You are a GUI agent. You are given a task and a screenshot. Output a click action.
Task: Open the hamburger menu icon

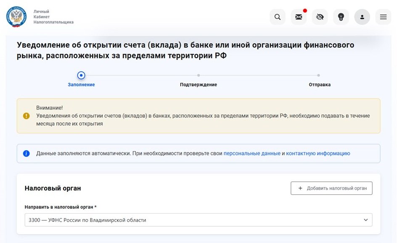(x=383, y=17)
